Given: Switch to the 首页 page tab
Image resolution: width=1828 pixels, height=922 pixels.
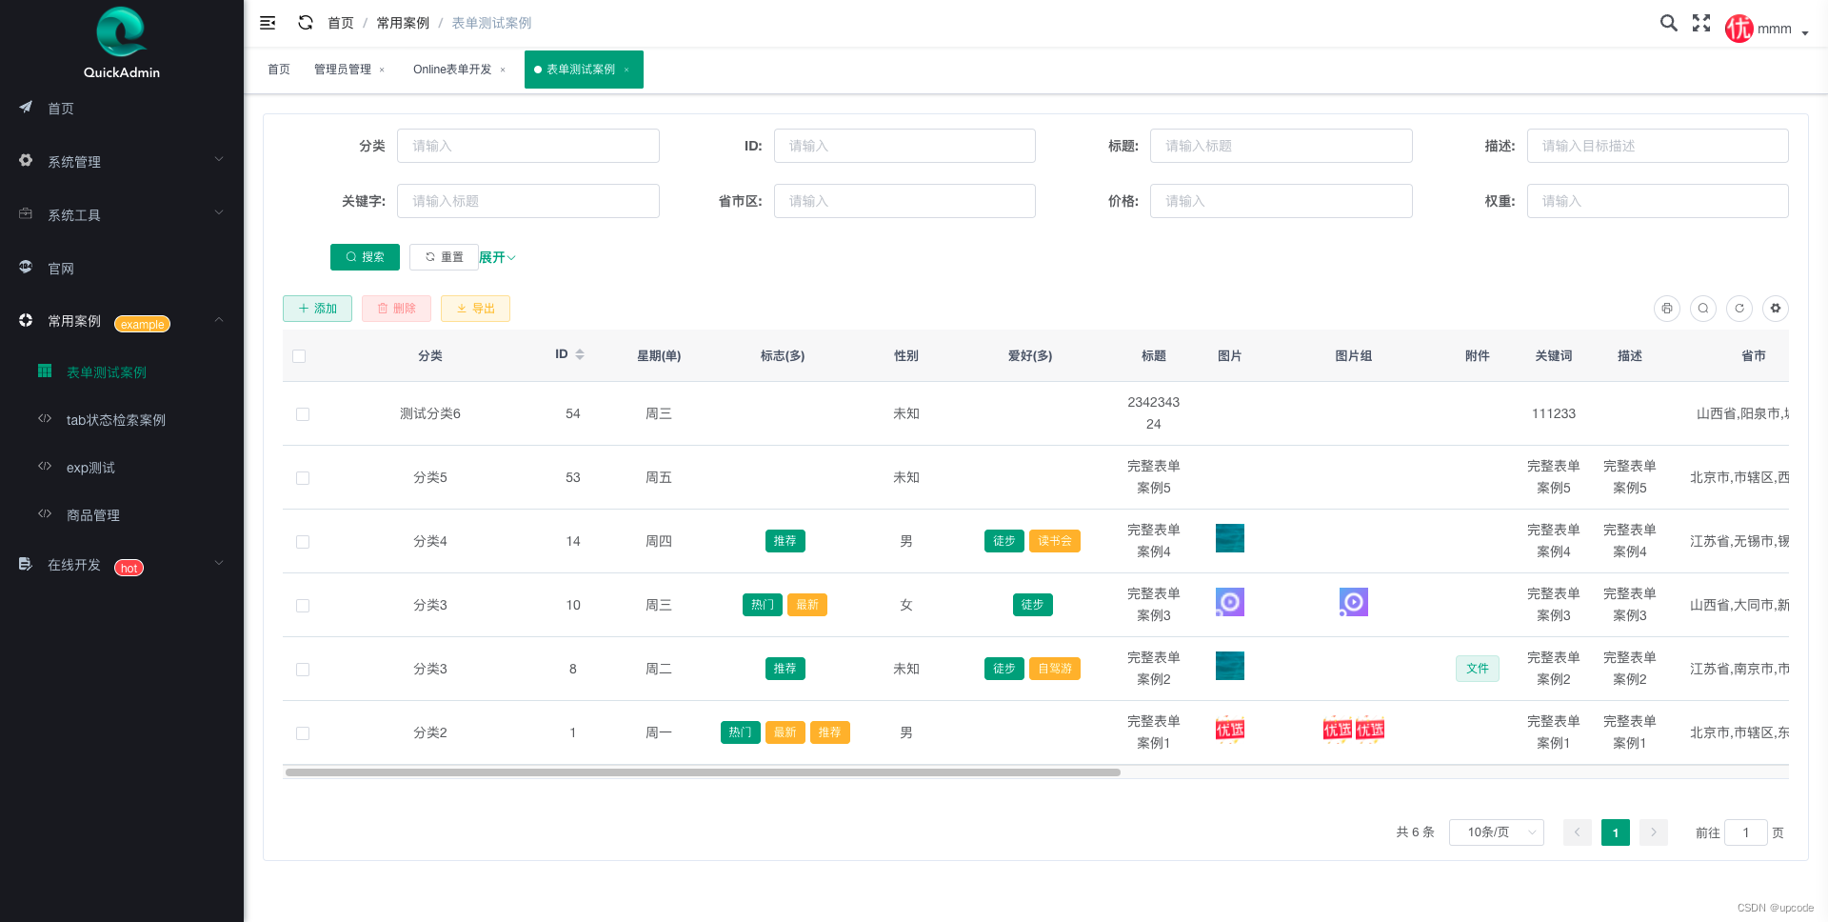Looking at the screenshot, I should (x=279, y=70).
